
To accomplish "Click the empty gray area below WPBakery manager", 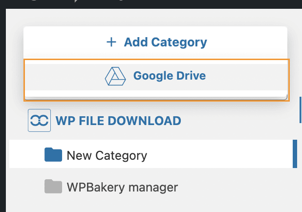I will point(147,205).
